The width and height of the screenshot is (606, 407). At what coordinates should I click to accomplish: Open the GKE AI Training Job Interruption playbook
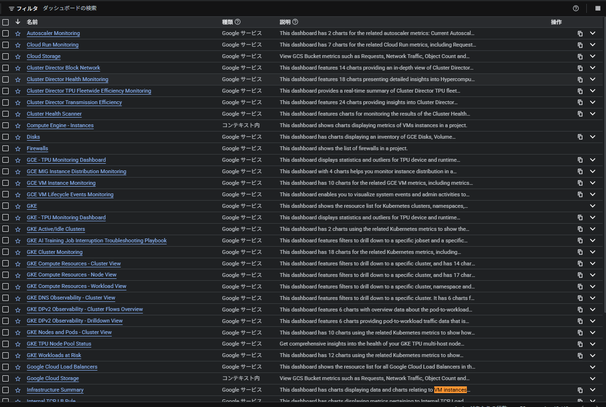coord(96,241)
